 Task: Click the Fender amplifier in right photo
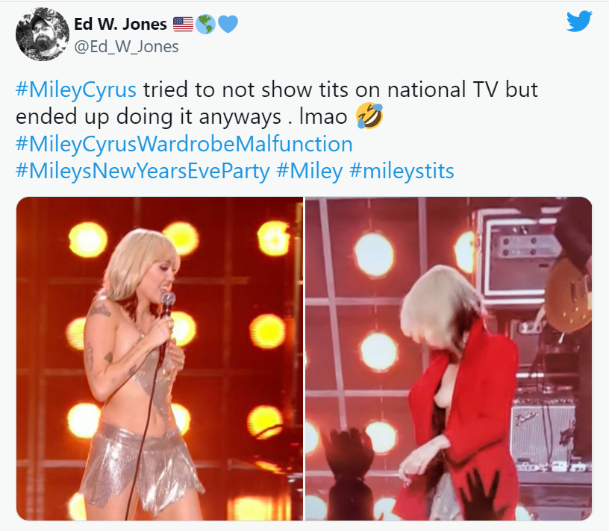tap(544, 433)
